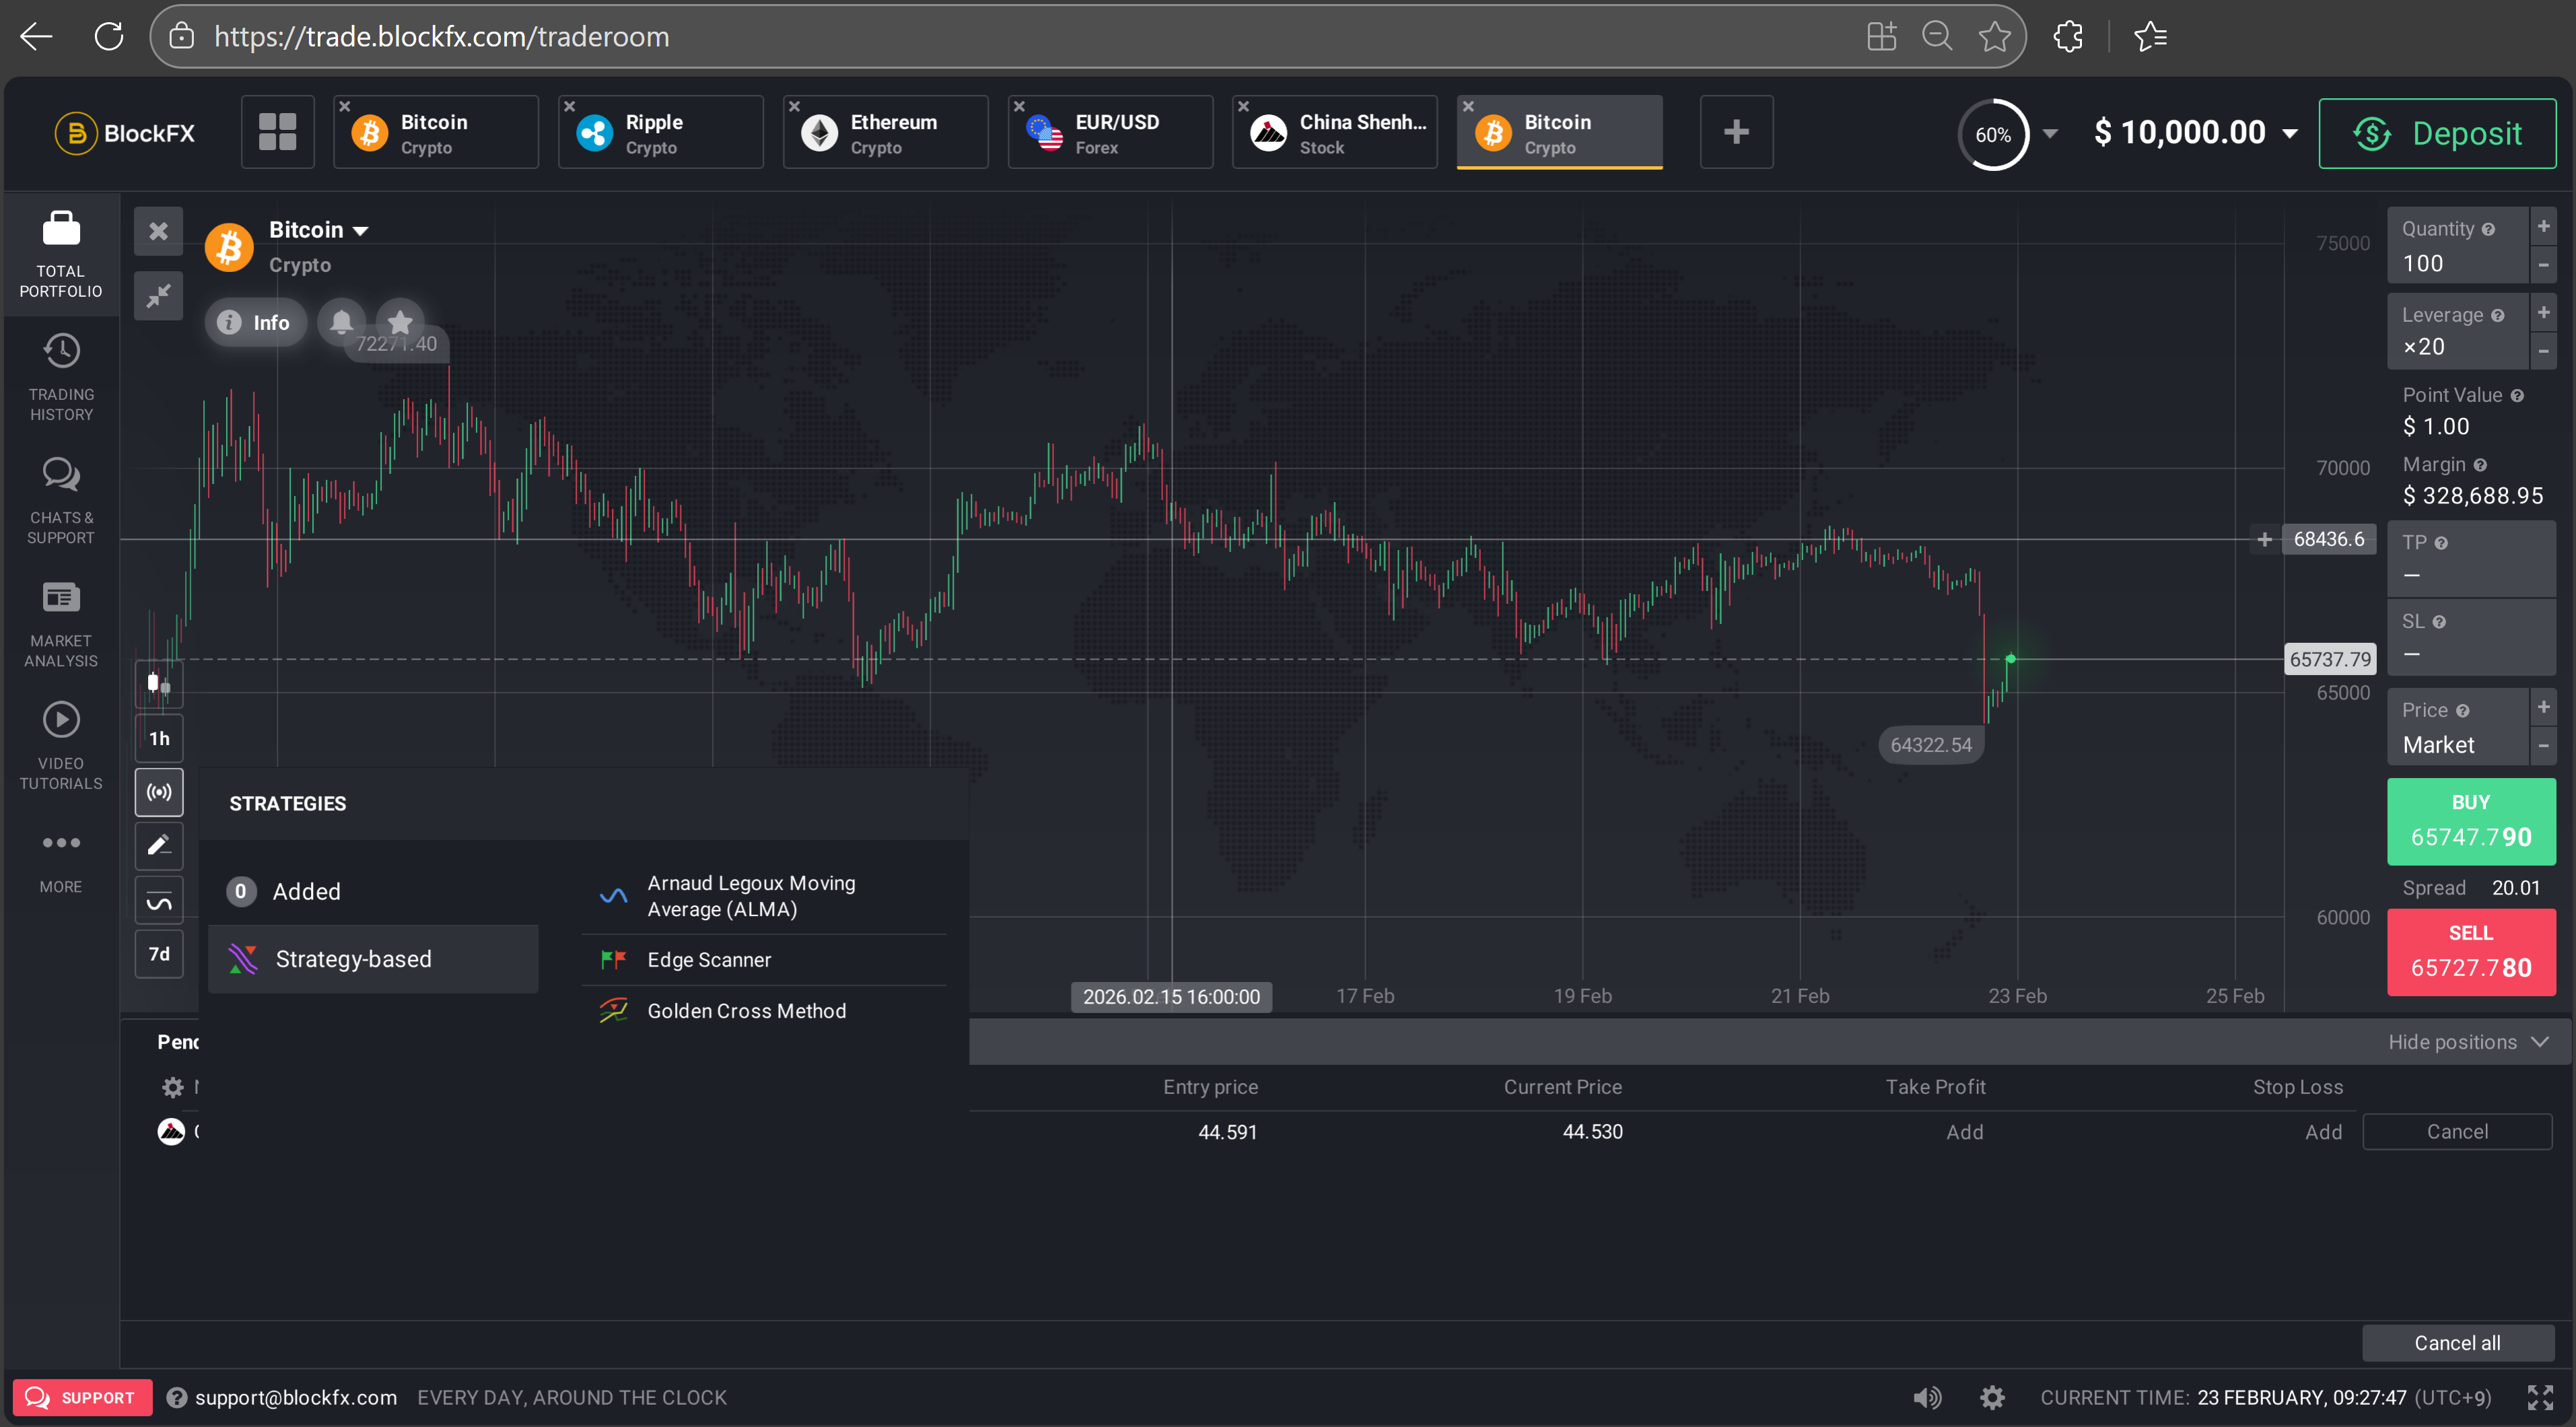This screenshot has height=1427, width=2576.
Task: Add price level at 68436.6 marker
Action: click(2265, 540)
